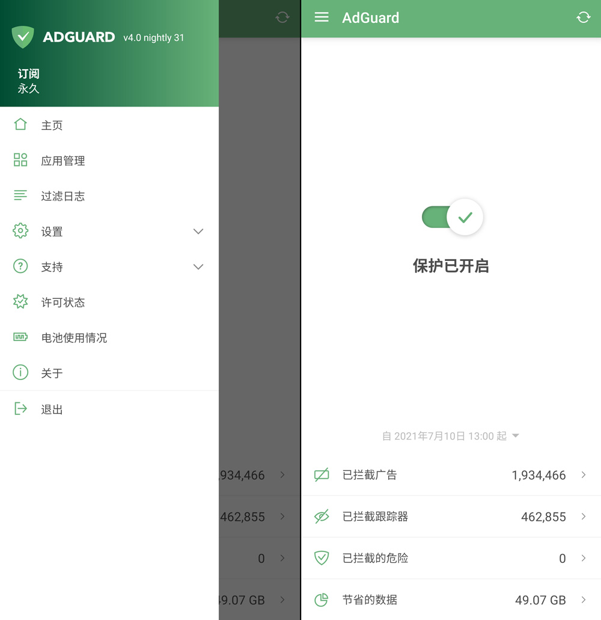Open details arrow for 已拦截跟踪器 row
This screenshot has width=601, height=620.
pyautogui.click(x=584, y=517)
